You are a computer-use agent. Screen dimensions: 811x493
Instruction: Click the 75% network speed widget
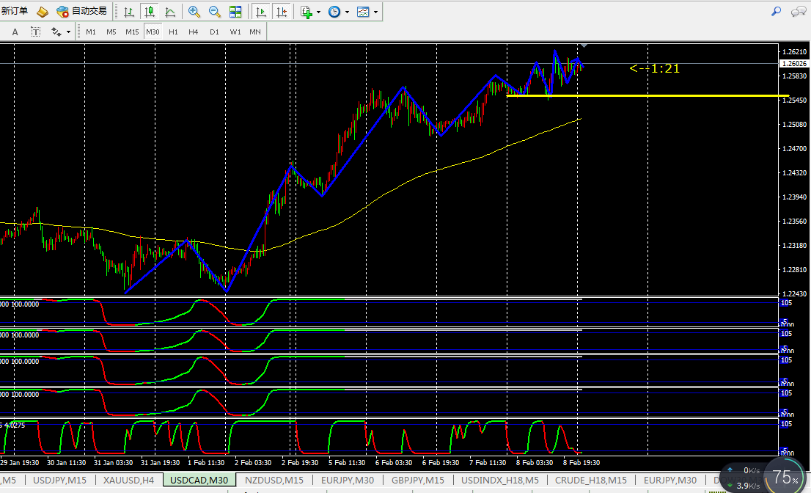tap(785, 478)
